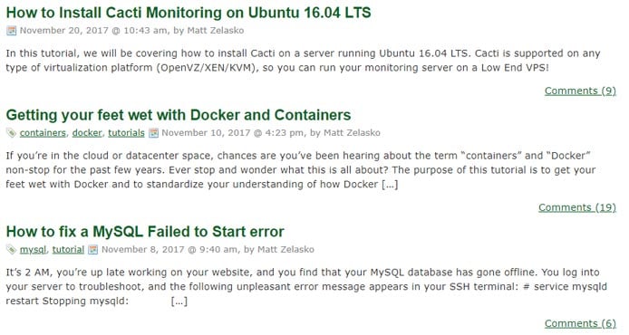The image size is (629, 335).
Task: Open the Cacti Monitoring on Ubuntu article title
Action: [x=189, y=13]
